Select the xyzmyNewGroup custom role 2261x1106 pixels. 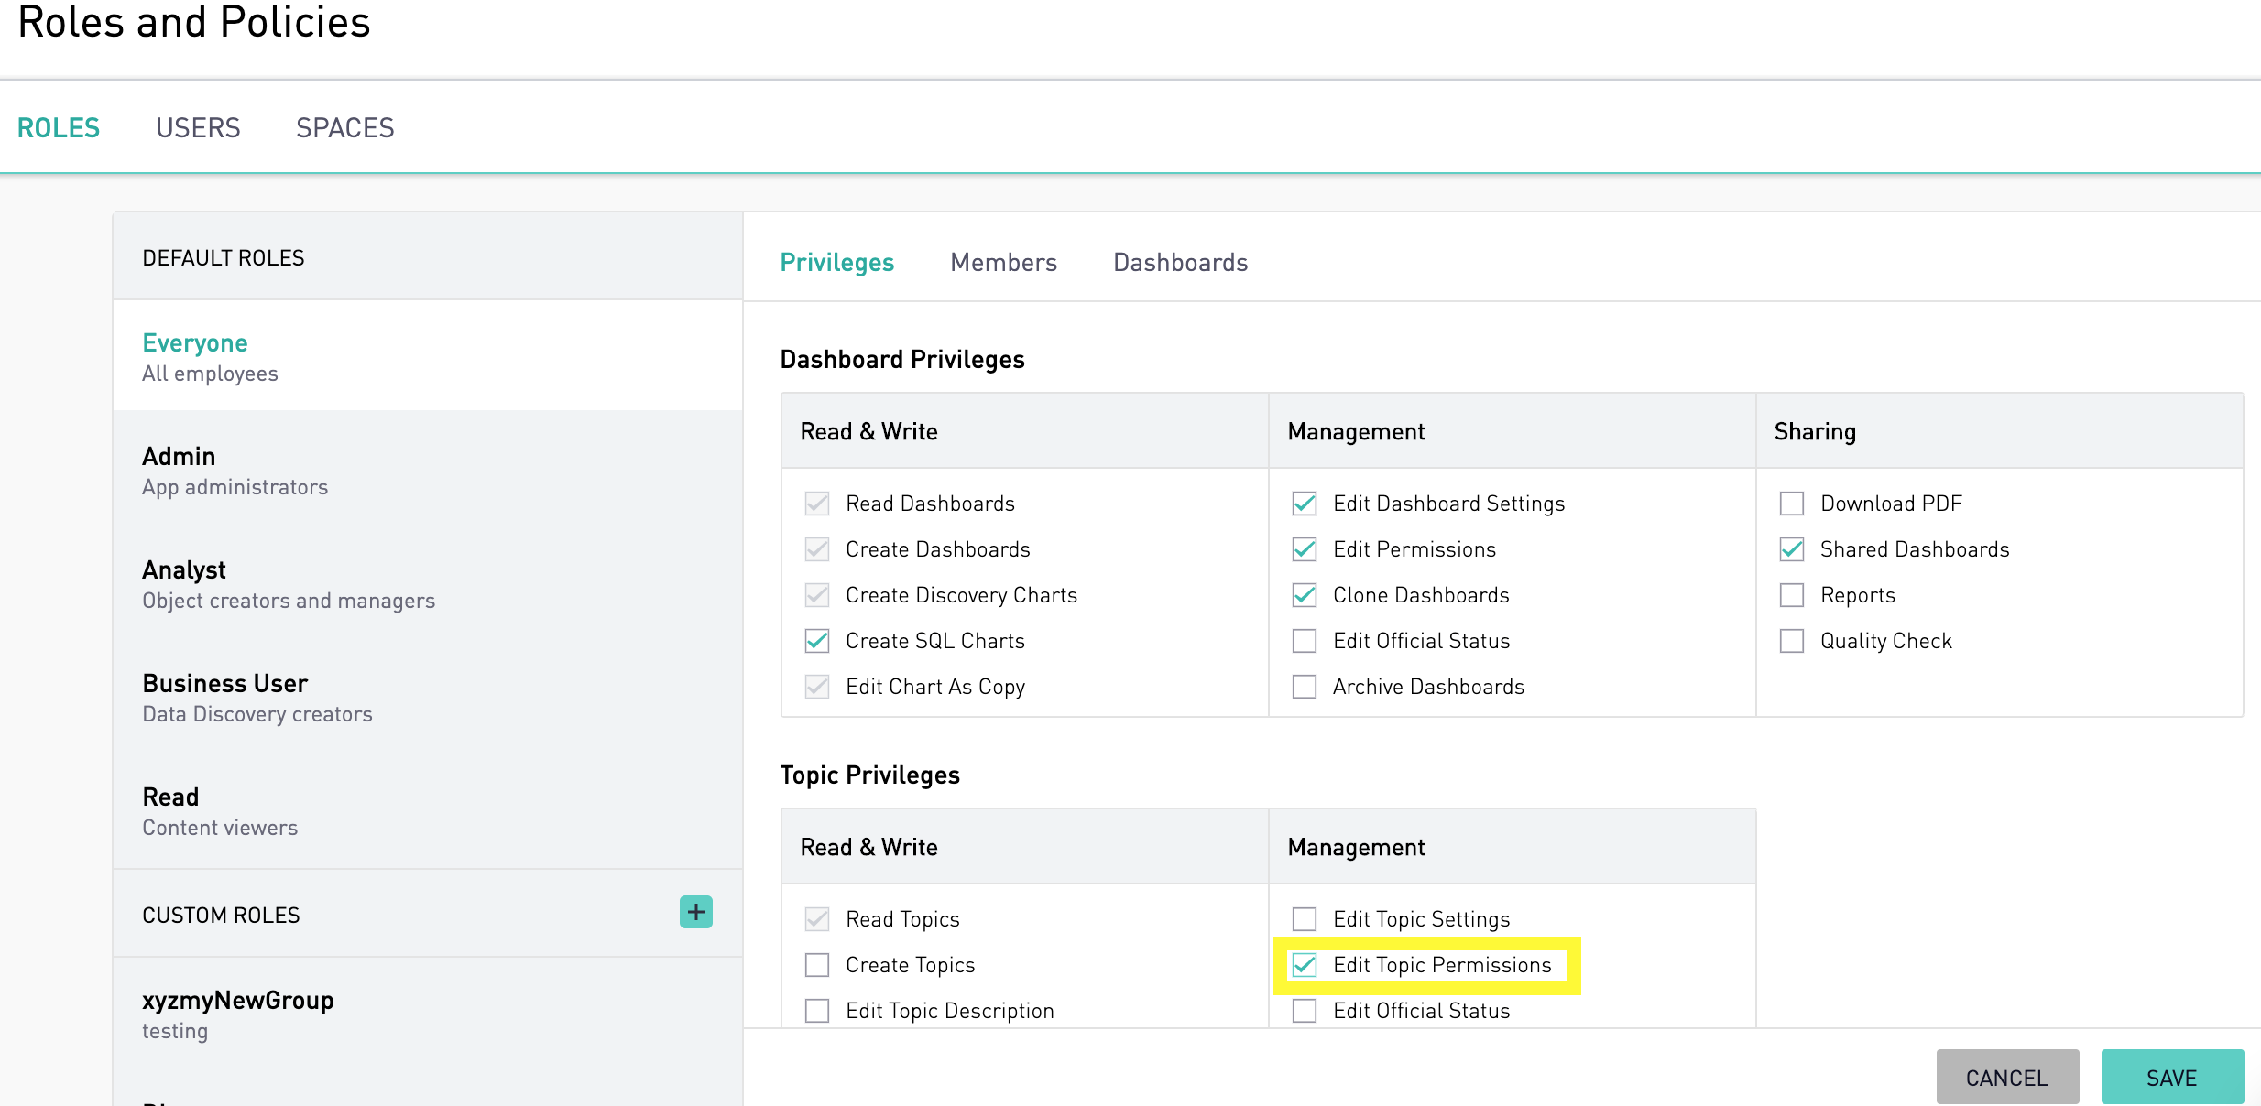point(428,1014)
